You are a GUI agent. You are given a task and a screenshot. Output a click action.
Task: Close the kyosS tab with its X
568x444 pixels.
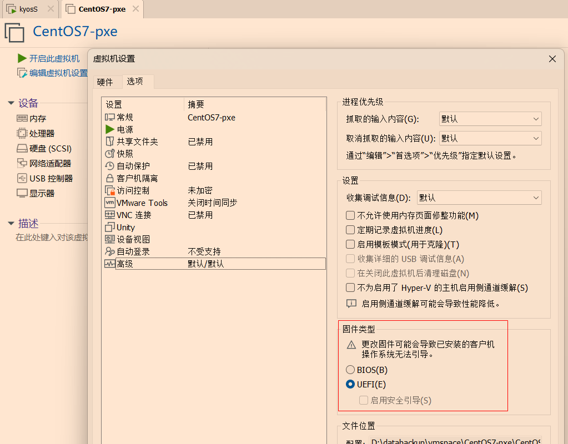(51, 9)
